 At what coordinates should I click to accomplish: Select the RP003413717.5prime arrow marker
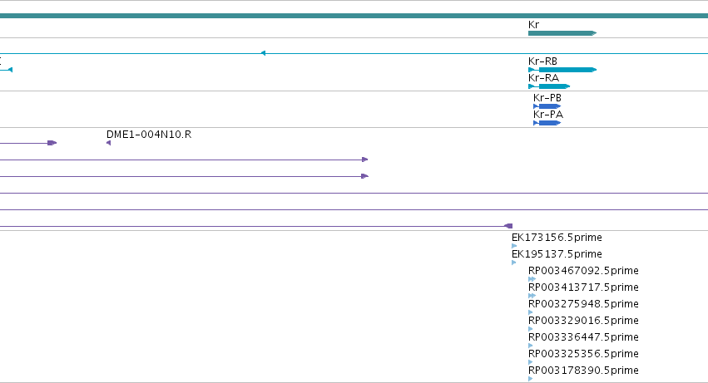coord(532,296)
